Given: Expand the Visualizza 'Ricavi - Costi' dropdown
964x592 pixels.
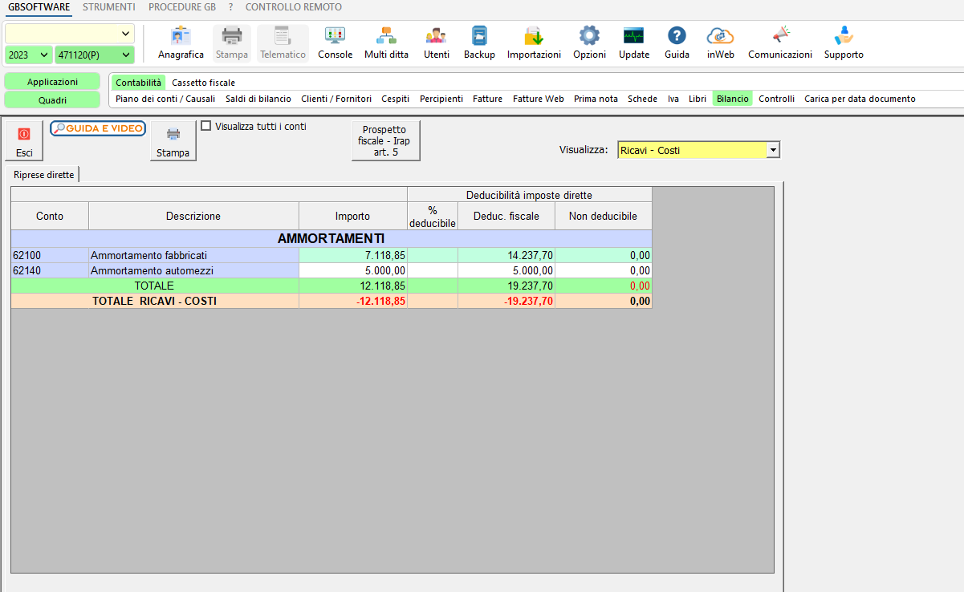Looking at the screenshot, I should 772,150.
